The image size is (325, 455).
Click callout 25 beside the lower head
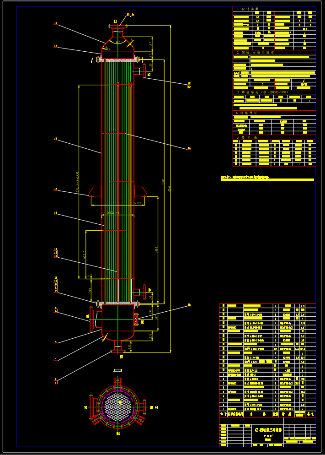[189, 305]
